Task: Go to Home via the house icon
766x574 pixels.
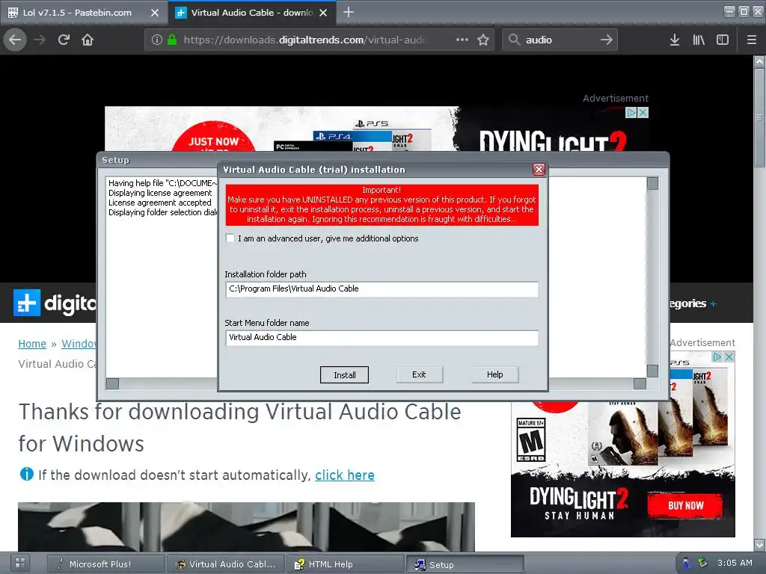Action: tap(88, 40)
